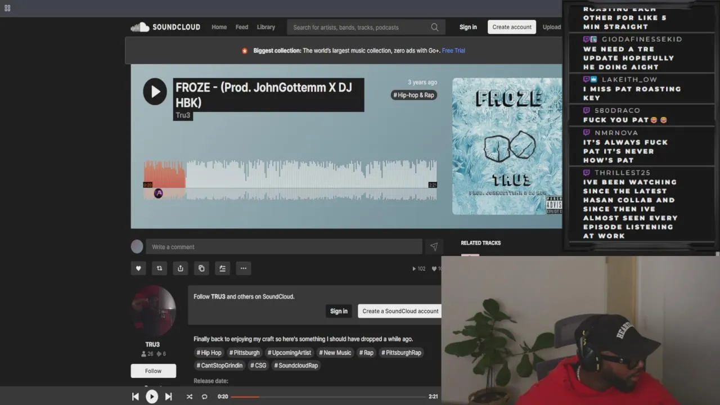The width and height of the screenshot is (720, 405).
Task: Click THRILLEST25 username in chat overlay
Action: (x=623, y=173)
